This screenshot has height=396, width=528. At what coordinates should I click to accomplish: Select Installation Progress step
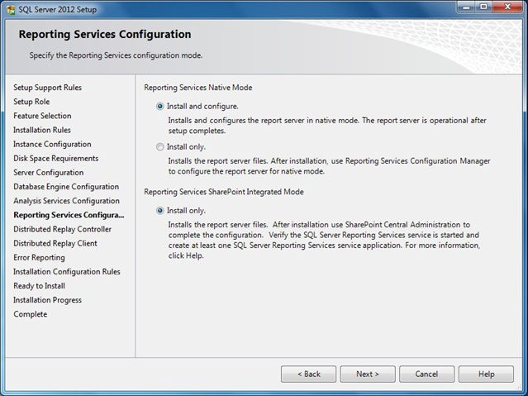(x=47, y=300)
